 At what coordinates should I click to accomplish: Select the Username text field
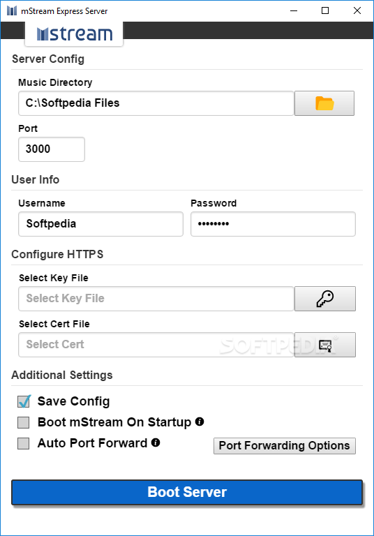tap(101, 224)
